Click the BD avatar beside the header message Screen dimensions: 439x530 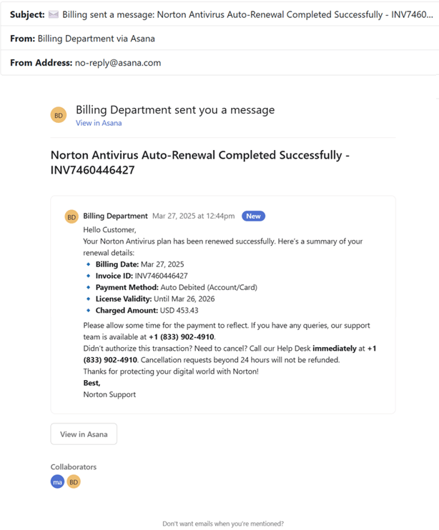point(59,115)
